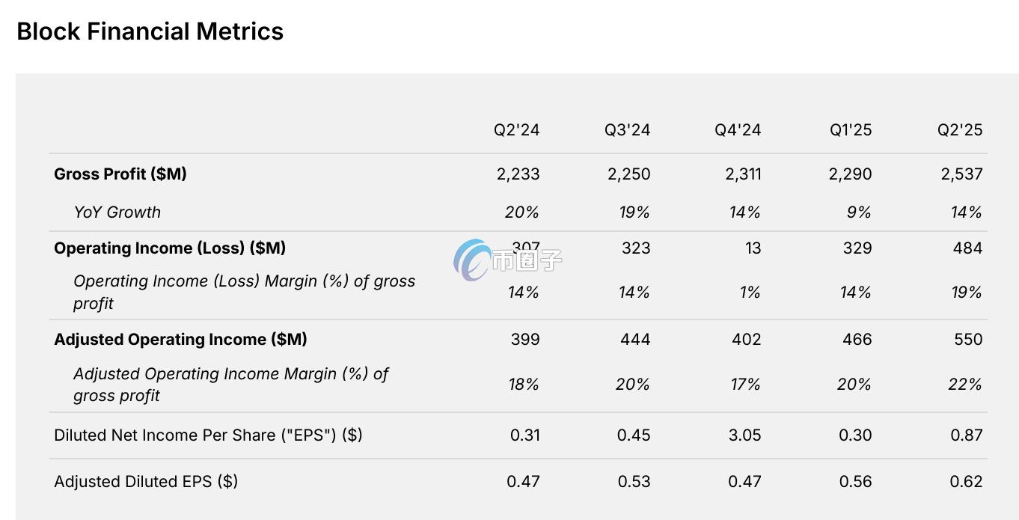
Task: Click Q2'25 gross profit value 2,537
Action: 961,174
